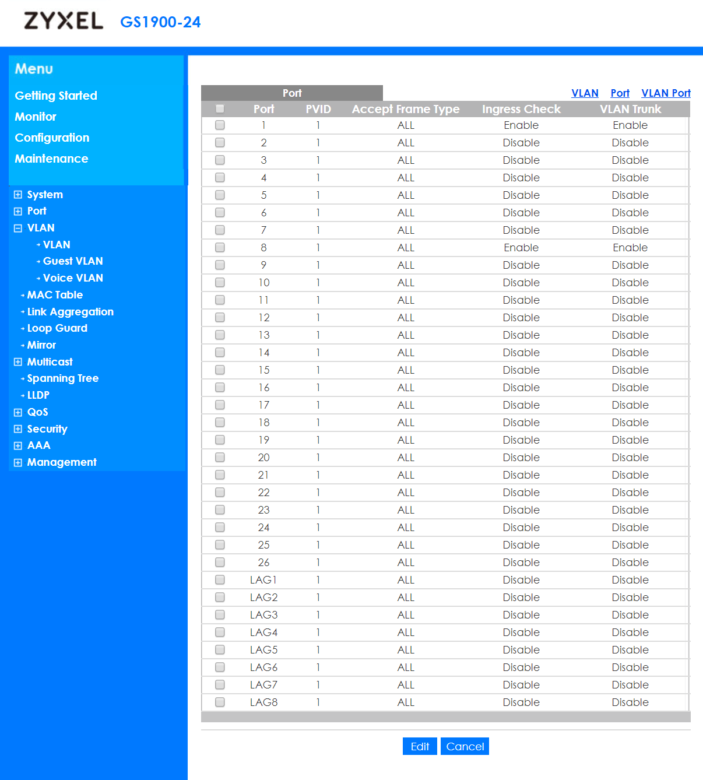Open the VLAN link at top right
Screen dimensions: 703x780
(585, 93)
